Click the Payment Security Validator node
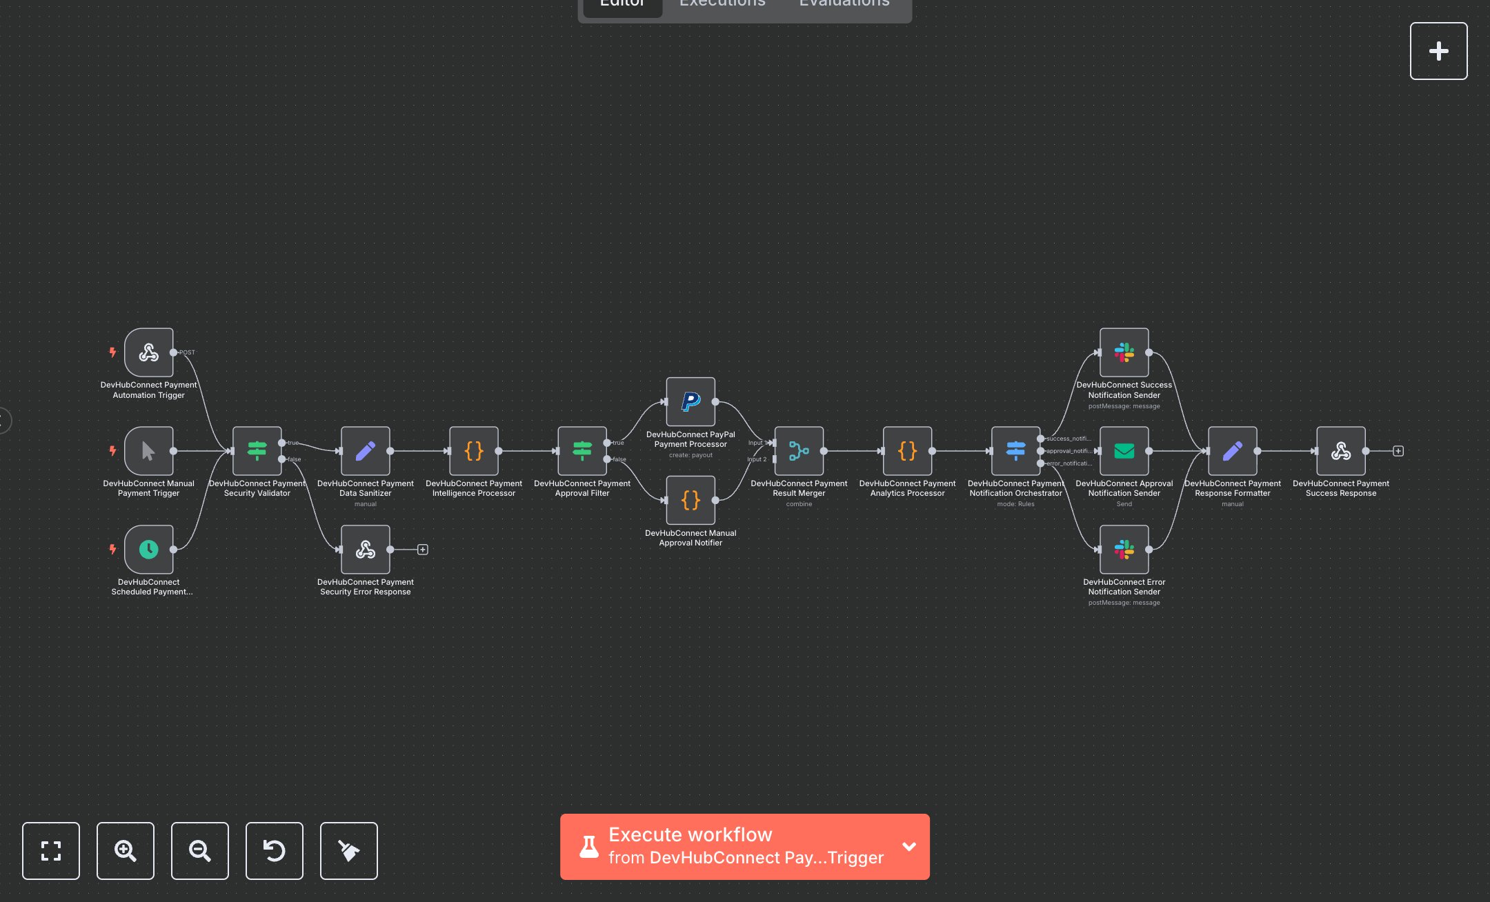 pyautogui.click(x=257, y=451)
